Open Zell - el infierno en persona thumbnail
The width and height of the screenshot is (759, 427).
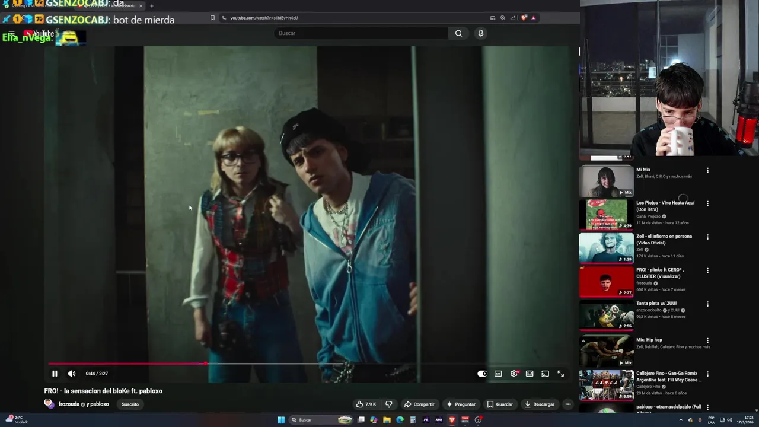606,248
